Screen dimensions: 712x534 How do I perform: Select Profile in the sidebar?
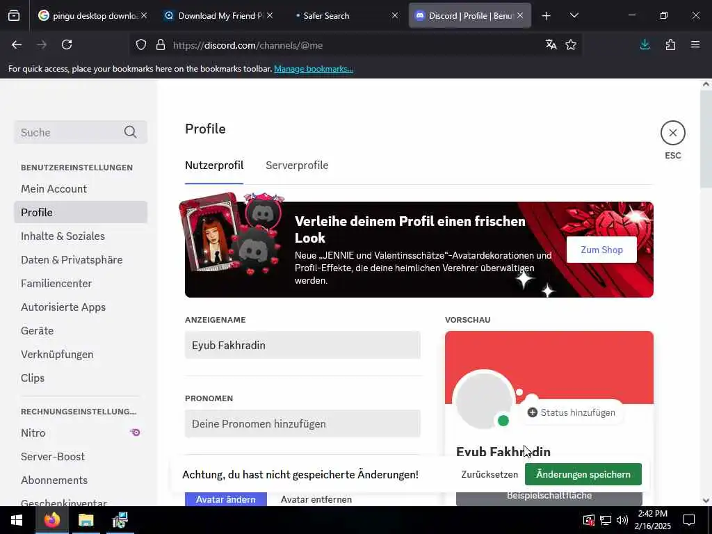tap(81, 213)
